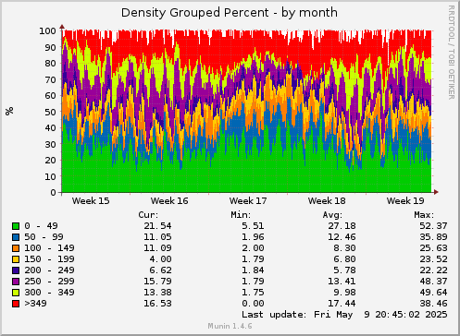This screenshot has height=336, width=460.
Task: Click the orange 100 - 149 legend swatch
Action: coord(16,248)
